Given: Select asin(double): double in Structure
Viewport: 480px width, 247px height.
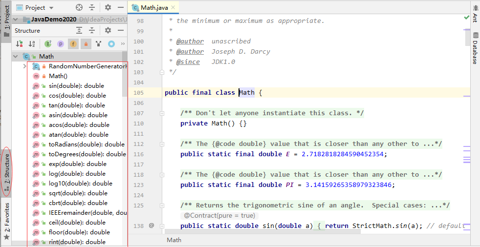Looking at the screenshot, I should [x=78, y=115].
